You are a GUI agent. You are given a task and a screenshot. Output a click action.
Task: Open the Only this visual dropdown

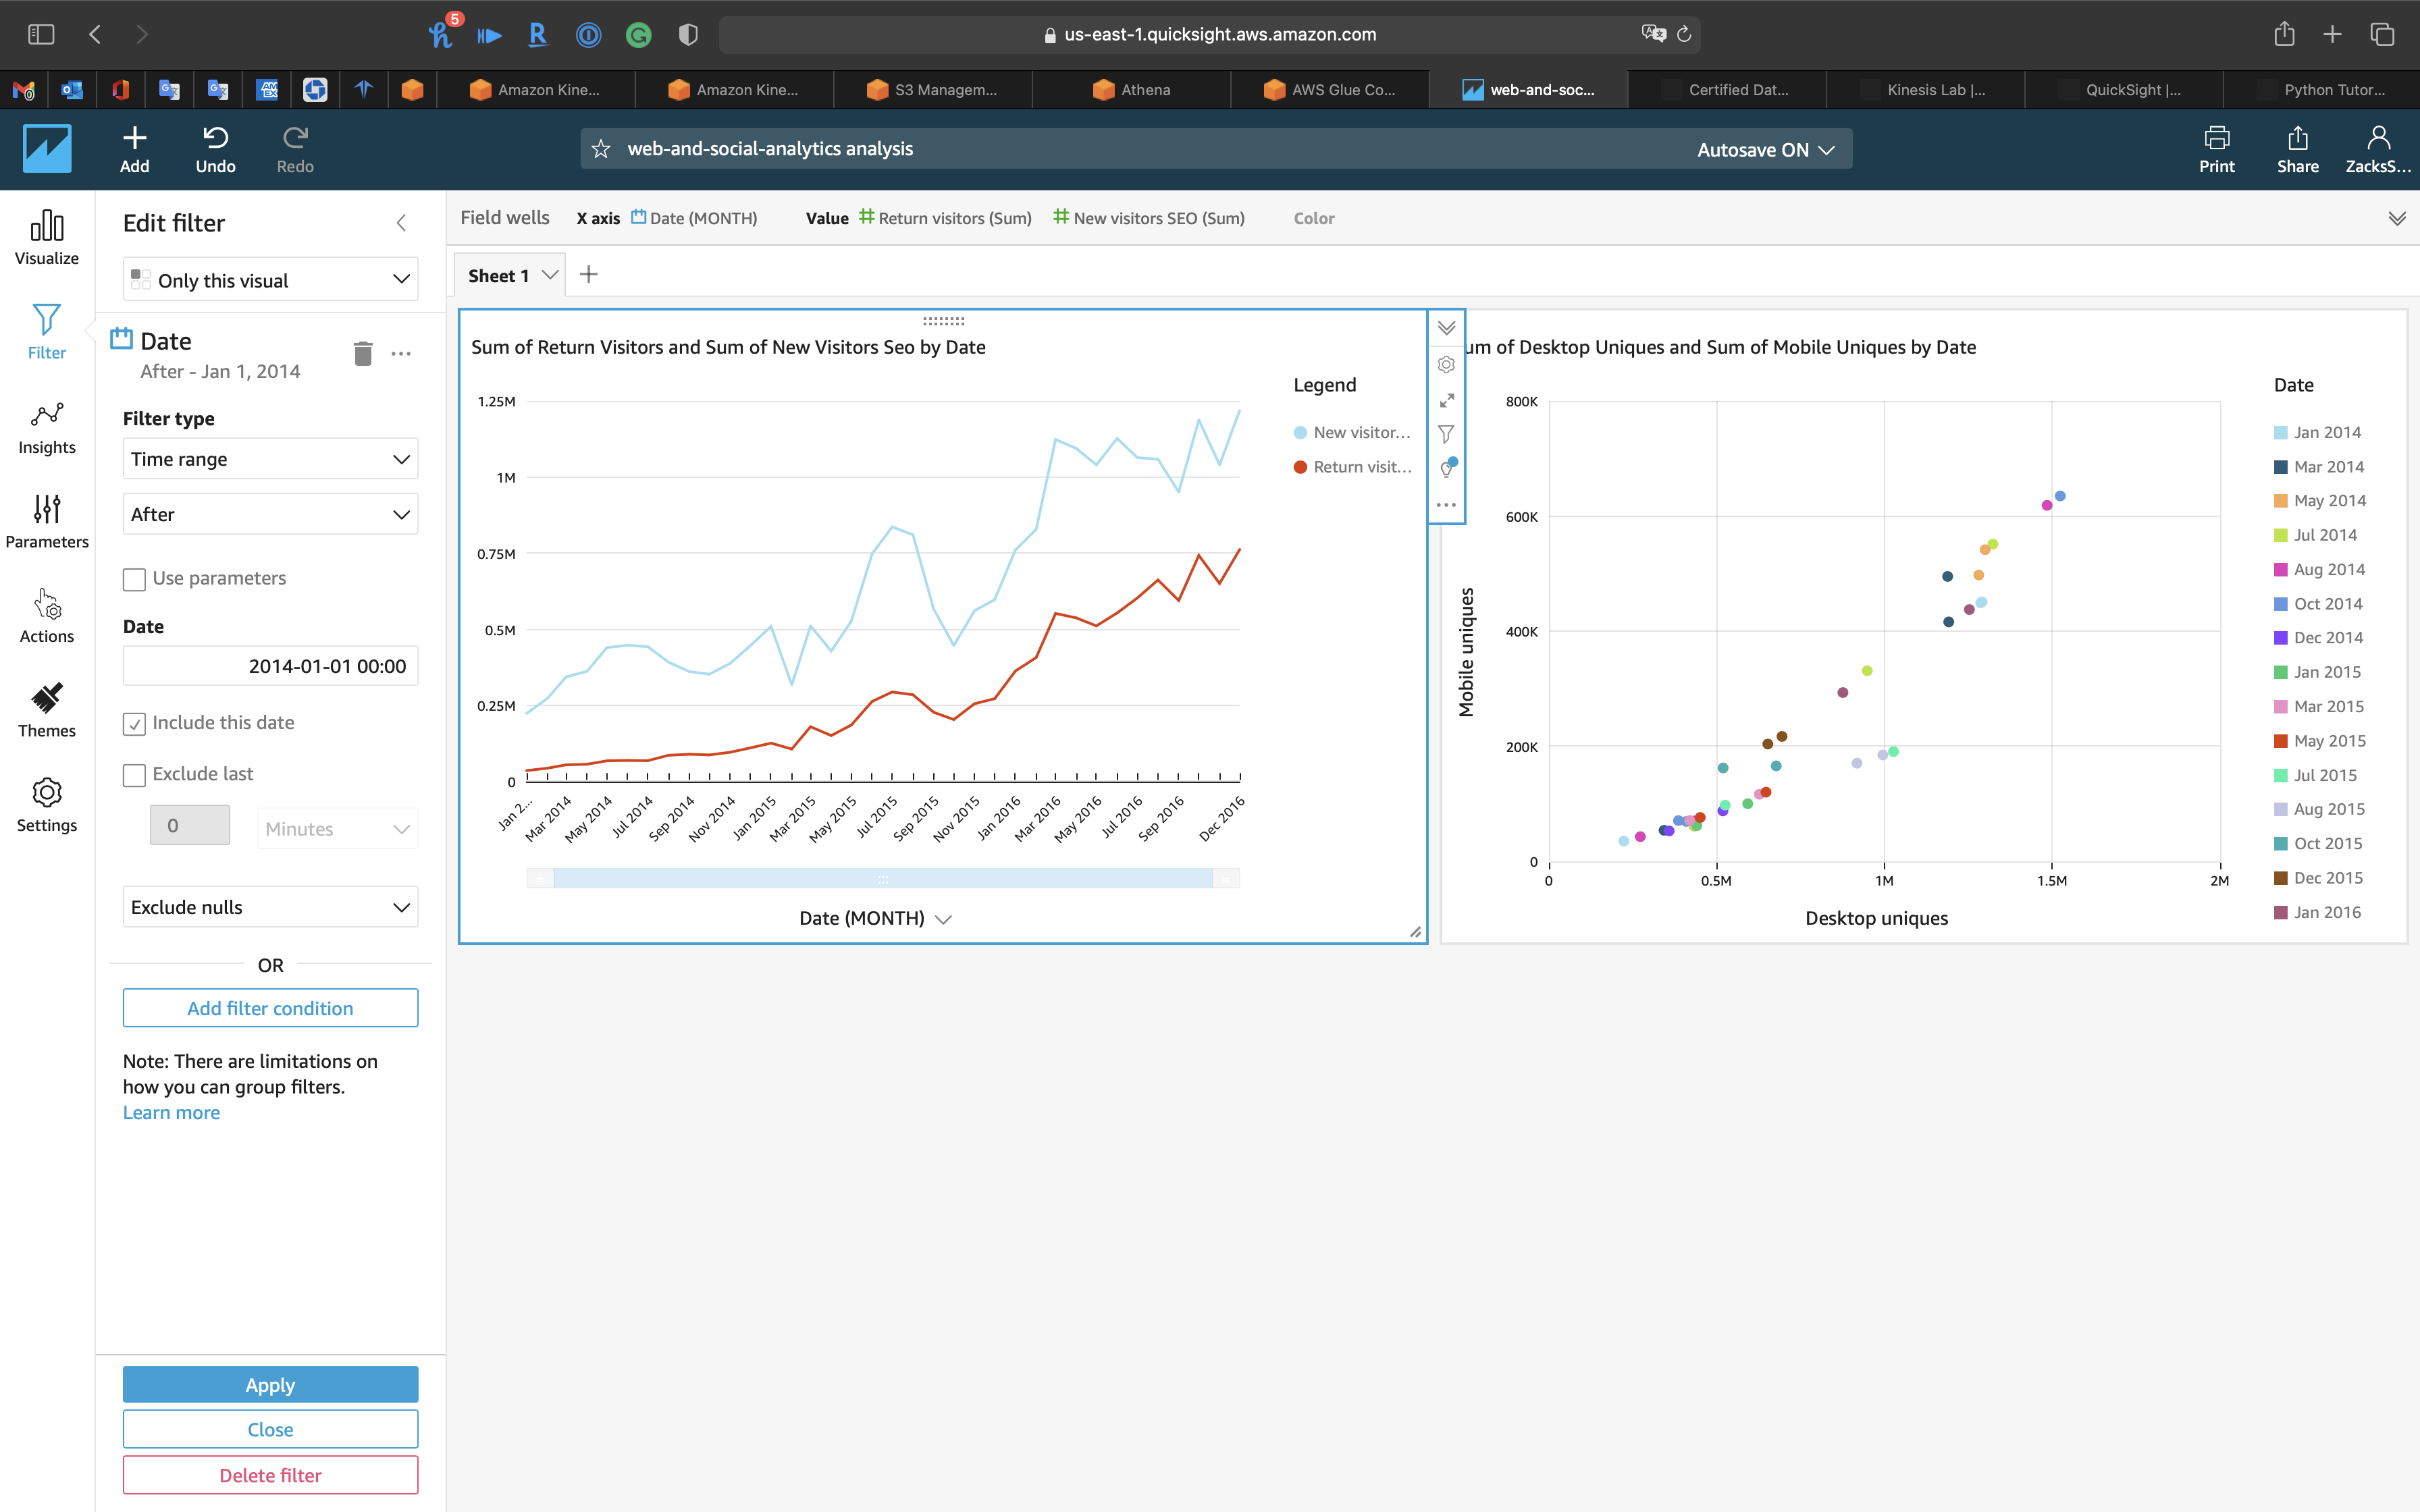point(270,280)
